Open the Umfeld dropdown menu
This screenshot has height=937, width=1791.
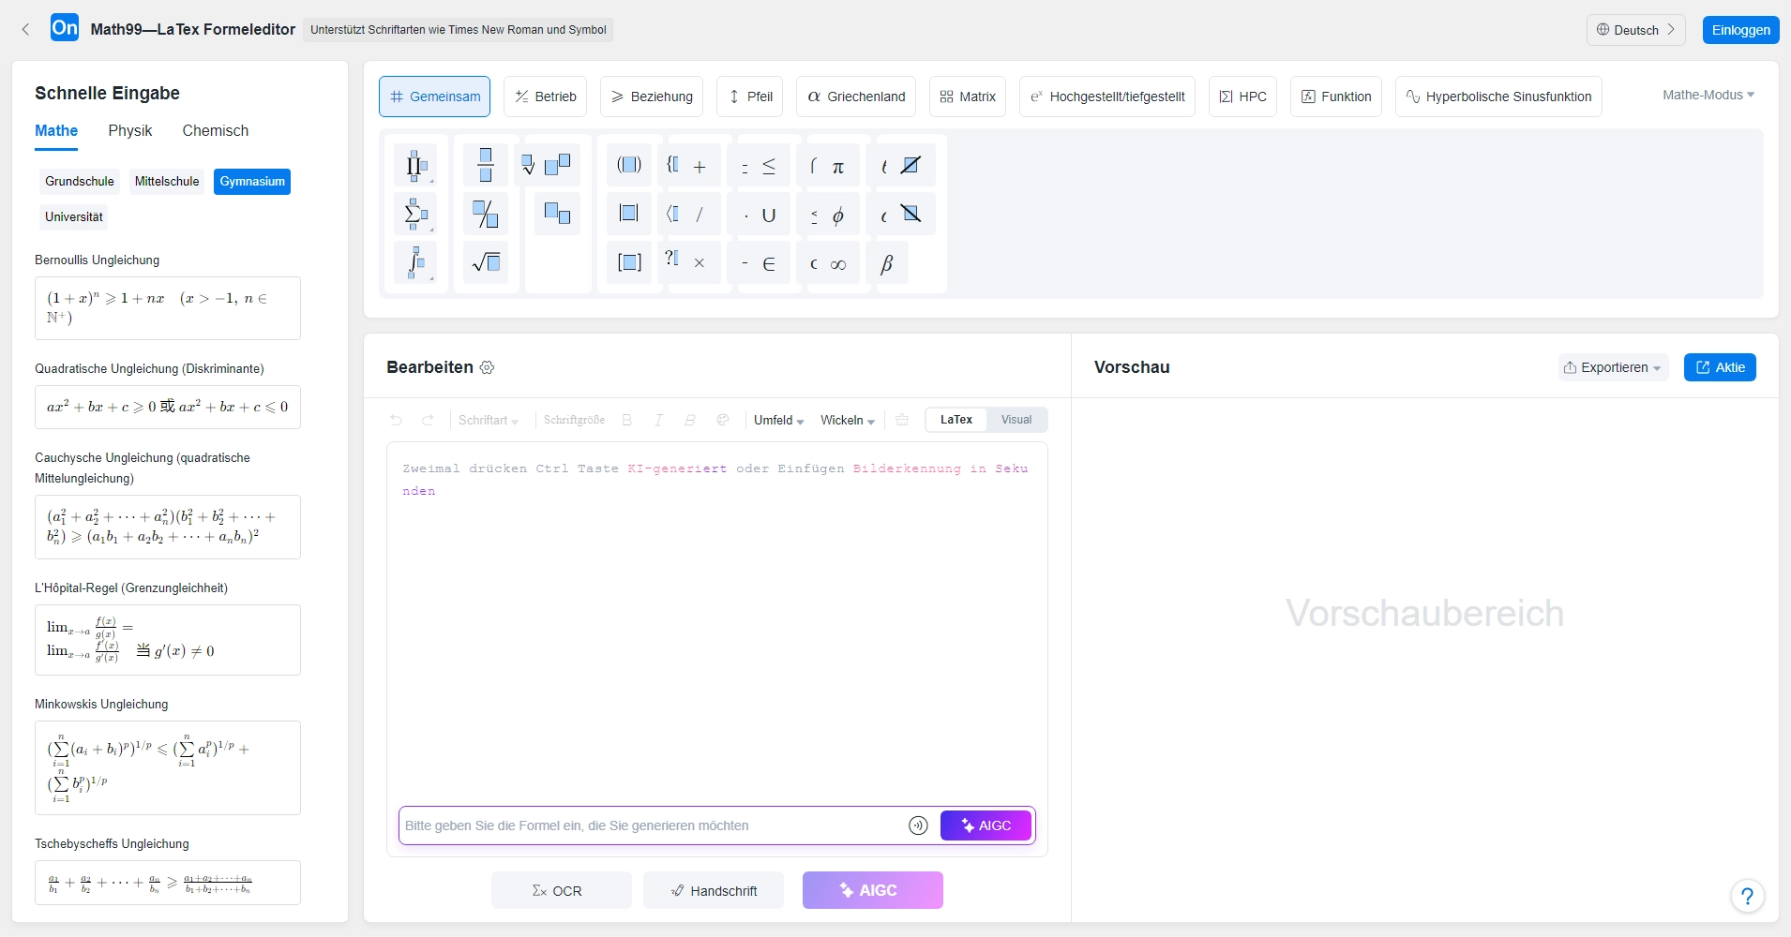pos(778,420)
